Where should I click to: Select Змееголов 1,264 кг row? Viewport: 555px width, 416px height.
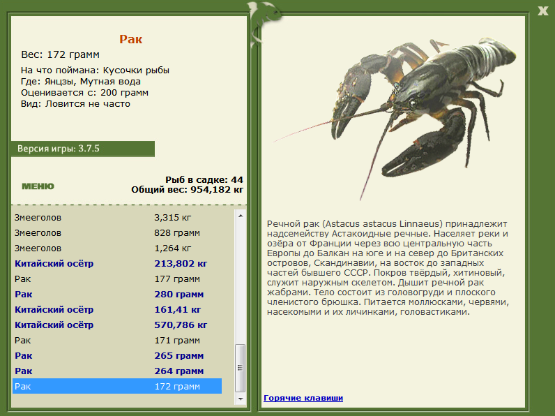point(117,248)
